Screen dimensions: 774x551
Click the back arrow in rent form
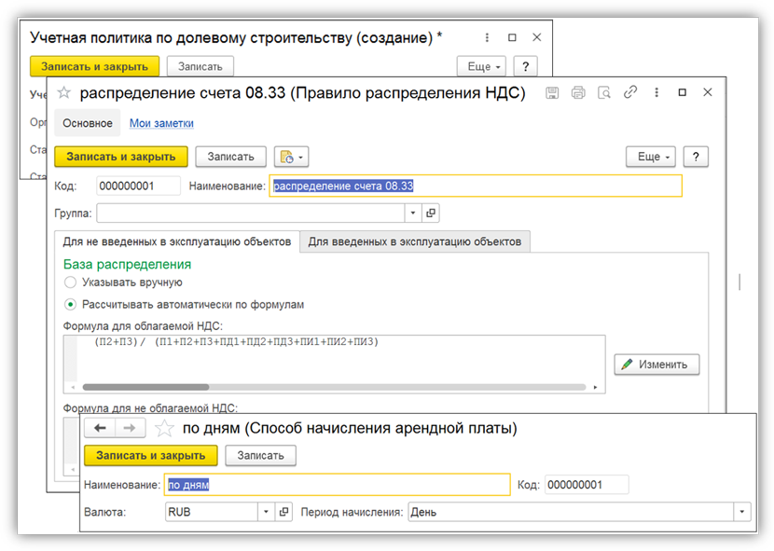[x=99, y=428]
